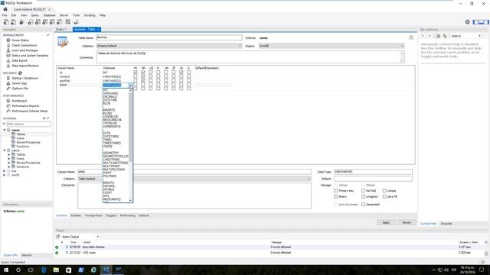The height and width of the screenshot is (275, 490).
Task: Enable Zero Fill checkbox
Action: pos(384,197)
